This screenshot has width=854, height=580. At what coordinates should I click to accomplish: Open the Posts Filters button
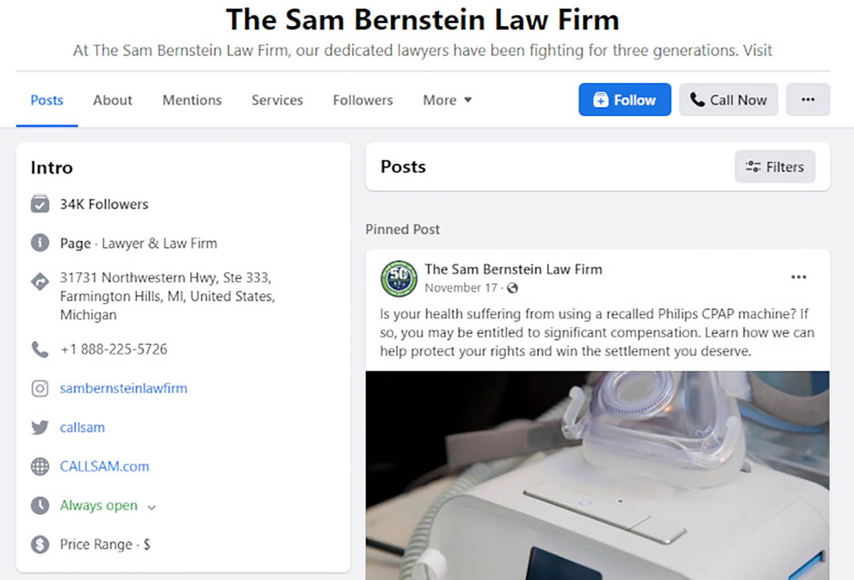click(774, 167)
